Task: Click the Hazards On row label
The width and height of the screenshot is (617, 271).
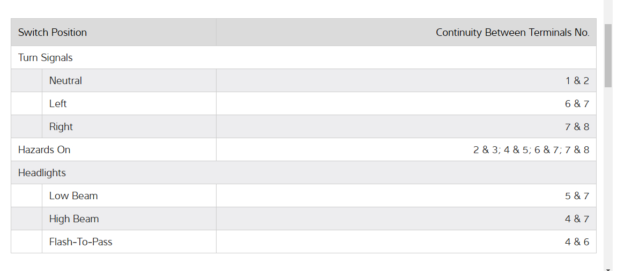Action: pyautogui.click(x=44, y=150)
